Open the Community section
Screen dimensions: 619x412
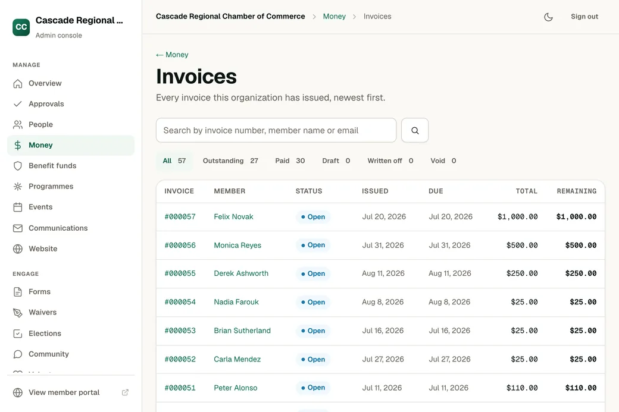(71, 354)
